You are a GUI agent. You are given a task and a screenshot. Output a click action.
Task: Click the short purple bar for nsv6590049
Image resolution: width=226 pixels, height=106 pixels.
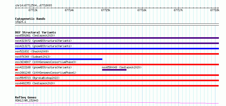tap(114, 70)
